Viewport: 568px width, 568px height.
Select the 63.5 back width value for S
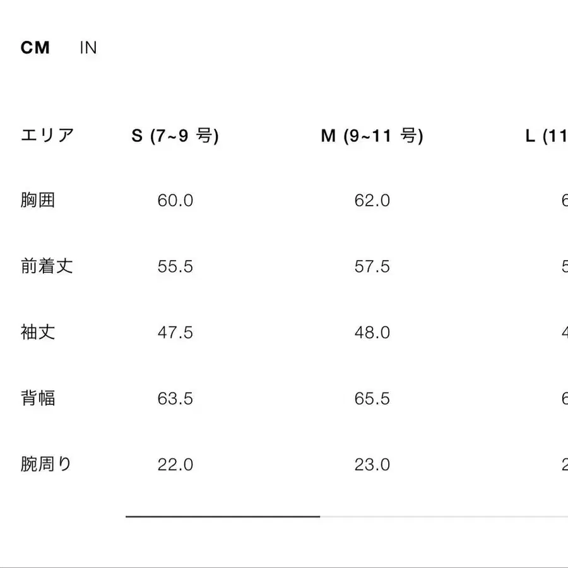click(x=175, y=398)
